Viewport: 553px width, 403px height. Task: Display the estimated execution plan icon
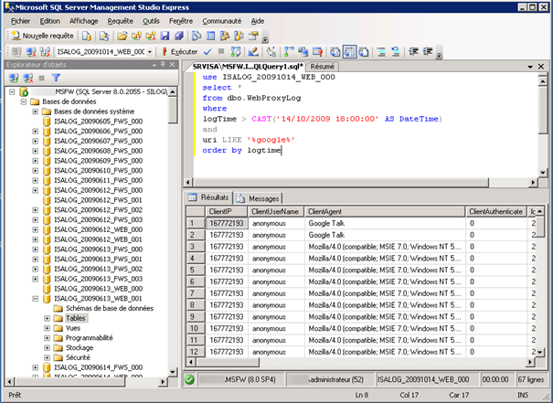(236, 52)
